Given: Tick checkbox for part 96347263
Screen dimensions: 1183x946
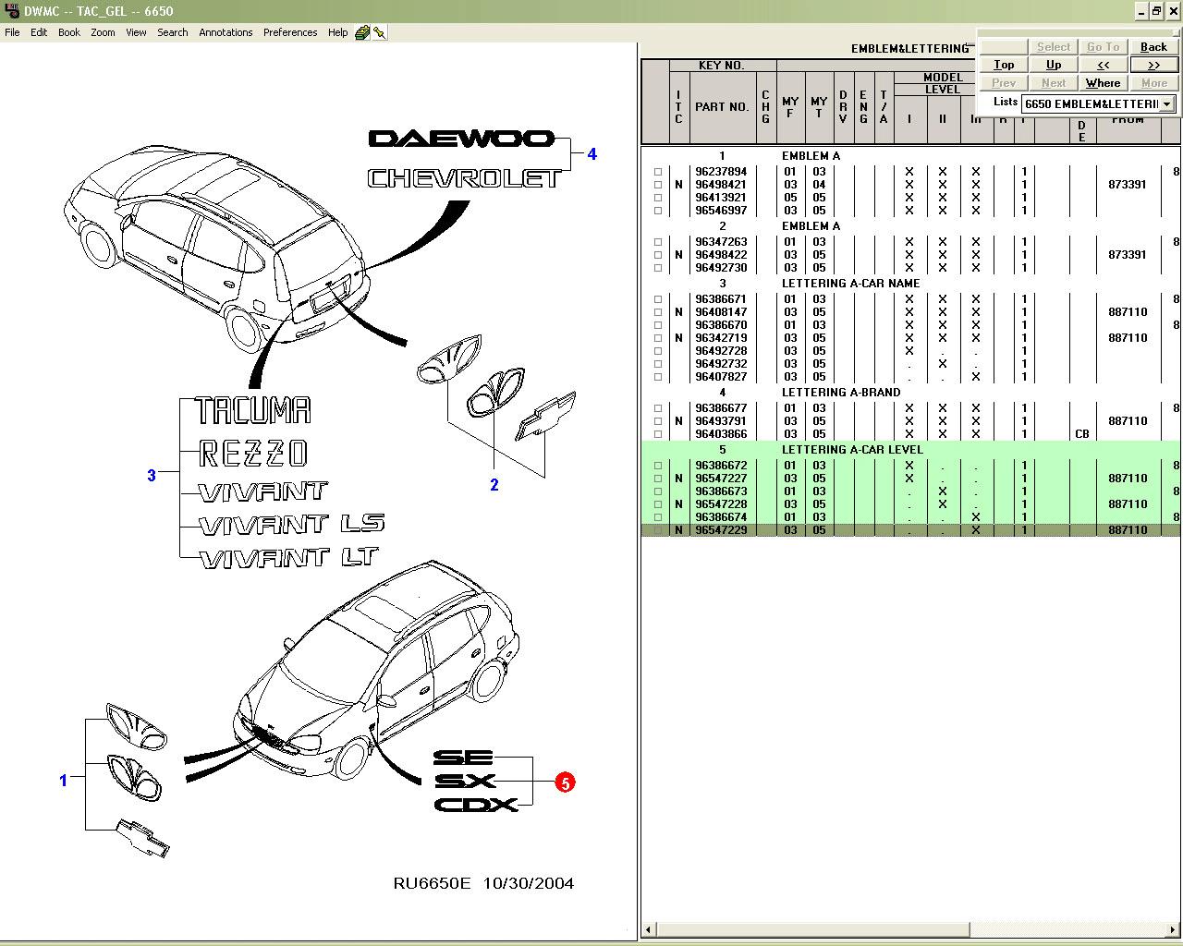Looking at the screenshot, I should (658, 242).
